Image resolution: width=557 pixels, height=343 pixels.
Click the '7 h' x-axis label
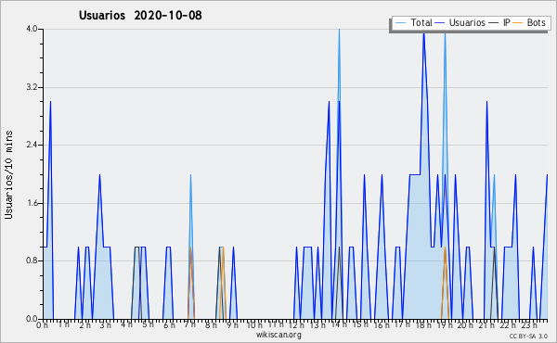coord(190,324)
